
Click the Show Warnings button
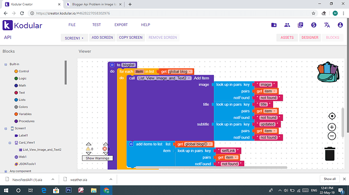[98, 158]
